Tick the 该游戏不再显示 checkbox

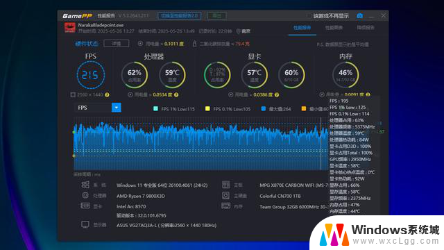click(x=309, y=16)
